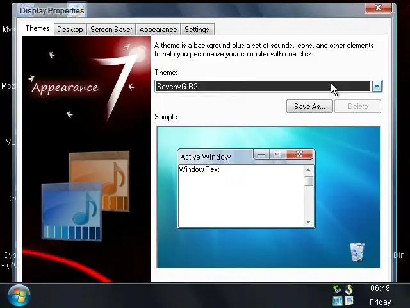This screenshot has height=308, width=410.
Task: Open the Desktop tab
Action: pyautogui.click(x=70, y=30)
